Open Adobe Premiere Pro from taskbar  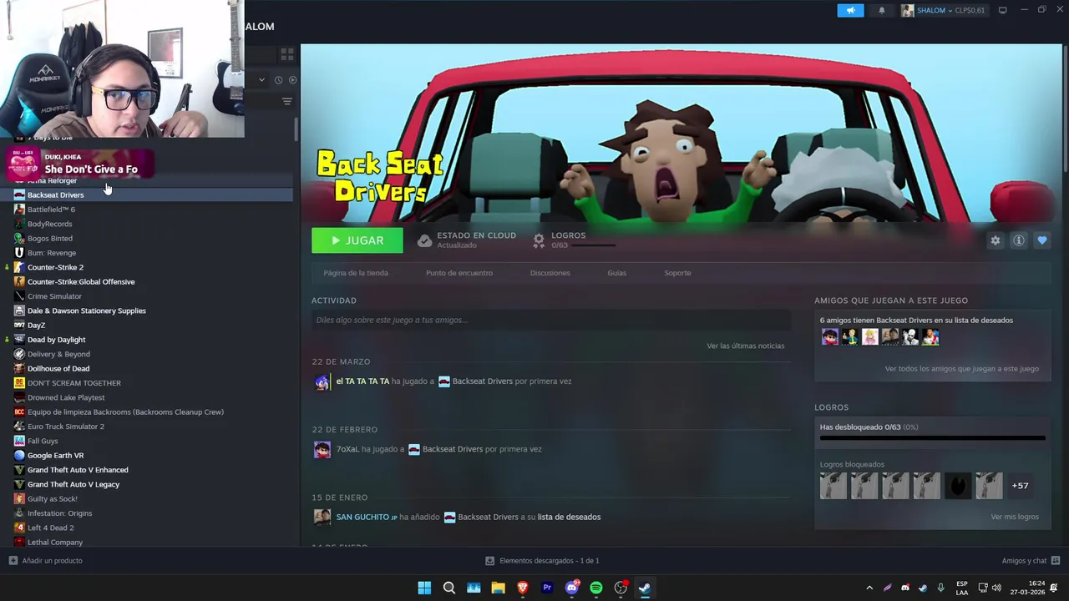click(x=547, y=588)
